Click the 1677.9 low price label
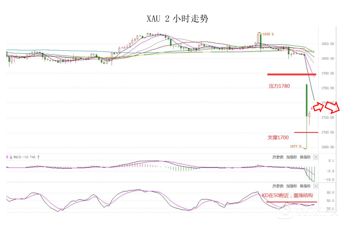 pyautogui.click(x=295, y=146)
